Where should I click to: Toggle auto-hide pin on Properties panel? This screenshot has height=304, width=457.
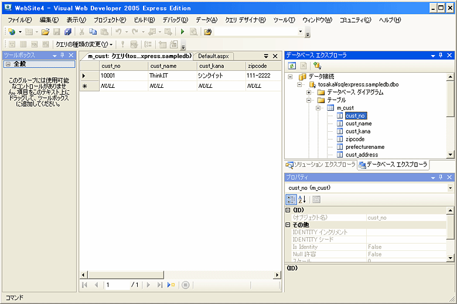pyautogui.click(x=440, y=177)
